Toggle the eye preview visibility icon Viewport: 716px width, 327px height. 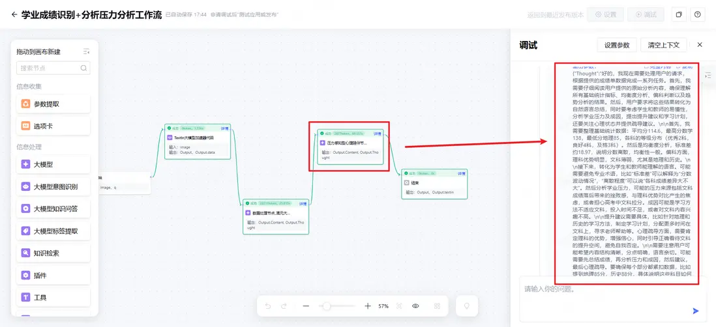point(415,306)
